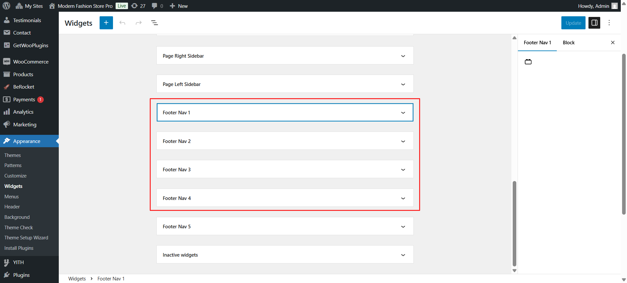Open Plugins in the admin menu
Screen dimensions: 627x283
[29, 275]
